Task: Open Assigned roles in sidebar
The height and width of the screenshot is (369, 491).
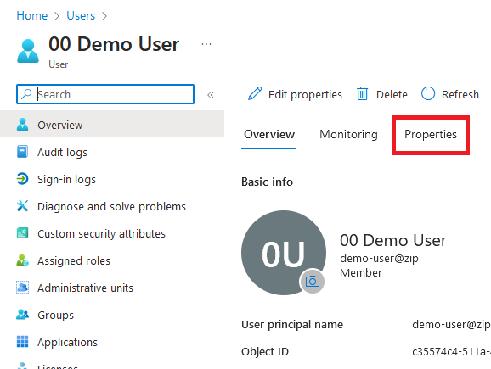Action: [x=74, y=260]
